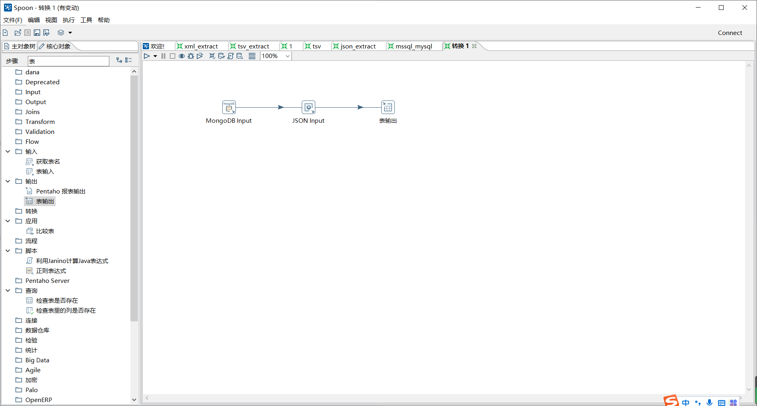
Task: Select the JSON Input step on canvas
Action: (x=309, y=107)
